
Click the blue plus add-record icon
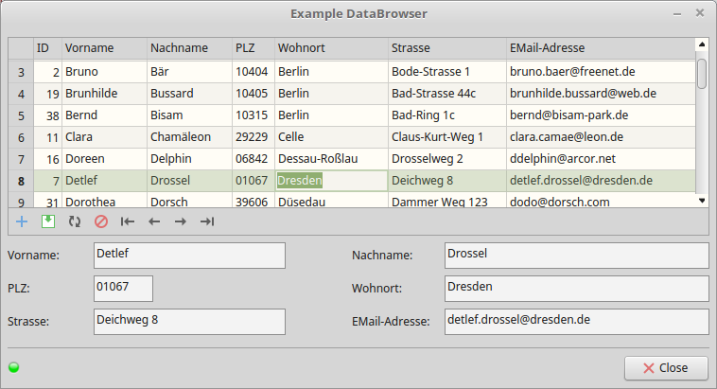(x=22, y=221)
